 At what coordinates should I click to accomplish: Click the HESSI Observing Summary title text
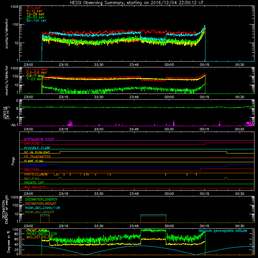pyautogui.click(x=136, y=3)
